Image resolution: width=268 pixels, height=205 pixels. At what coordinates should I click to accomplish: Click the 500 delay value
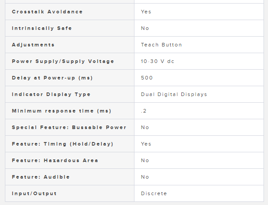click(x=147, y=78)
